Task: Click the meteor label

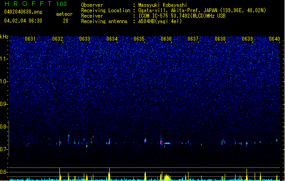Action: coord(64,14)
